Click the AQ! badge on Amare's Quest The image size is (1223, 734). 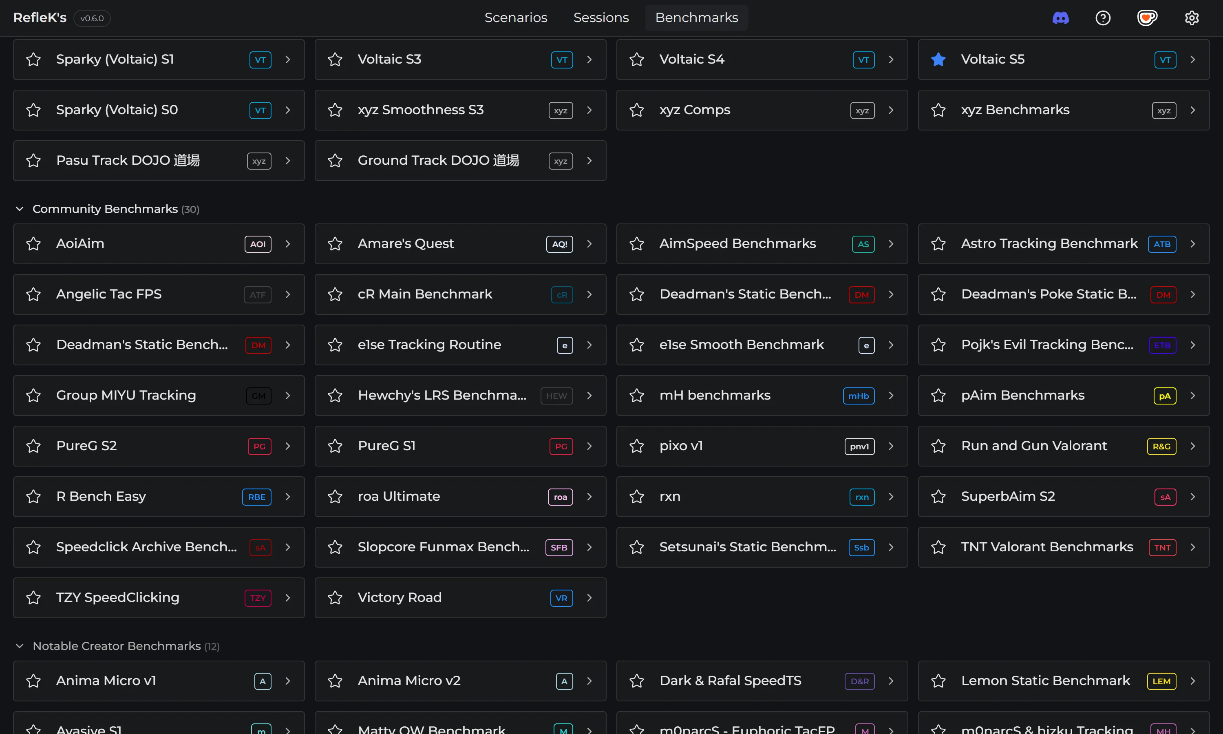pyautogui.click(x=559, y=244)
